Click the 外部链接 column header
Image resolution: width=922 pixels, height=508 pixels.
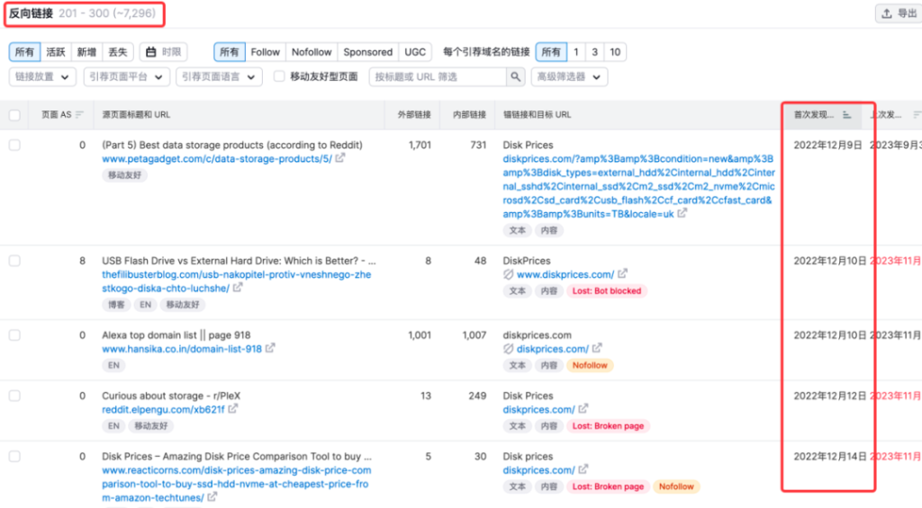click(x=414, y=114)
